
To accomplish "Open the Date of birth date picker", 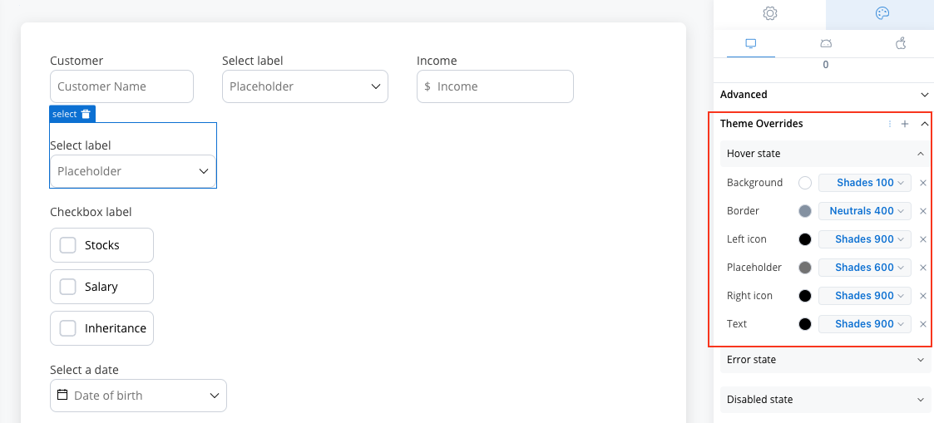I will [138, 396].
